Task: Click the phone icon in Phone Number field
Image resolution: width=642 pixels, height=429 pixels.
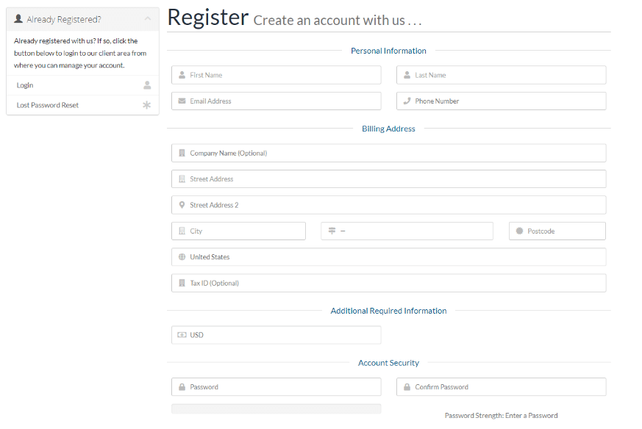Action: 407,101
